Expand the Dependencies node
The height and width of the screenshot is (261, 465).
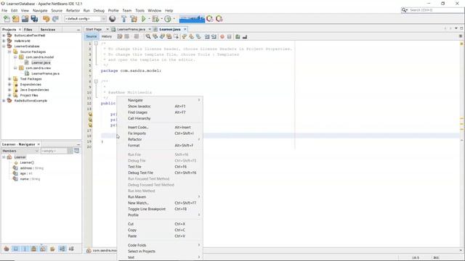pos(9,84)
